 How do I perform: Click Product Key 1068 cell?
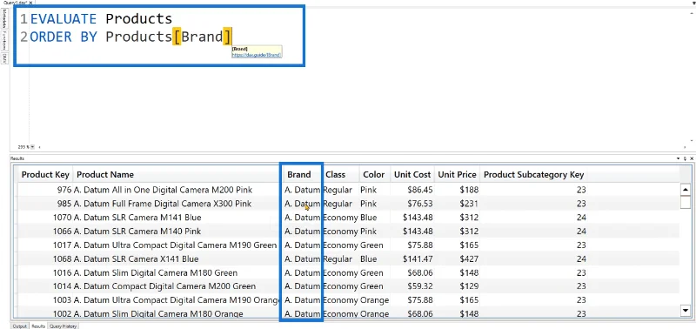[x=45, y=258]
